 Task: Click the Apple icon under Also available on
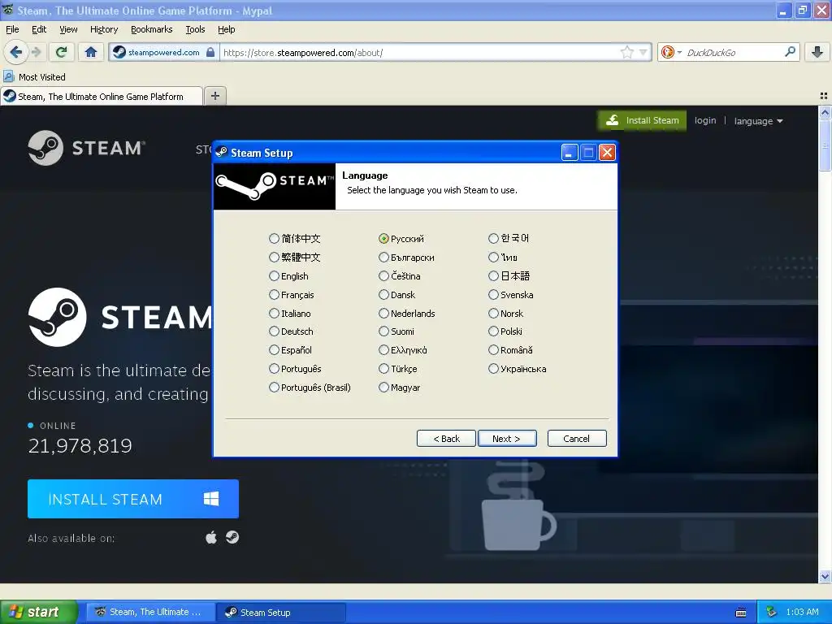[211, 538]
